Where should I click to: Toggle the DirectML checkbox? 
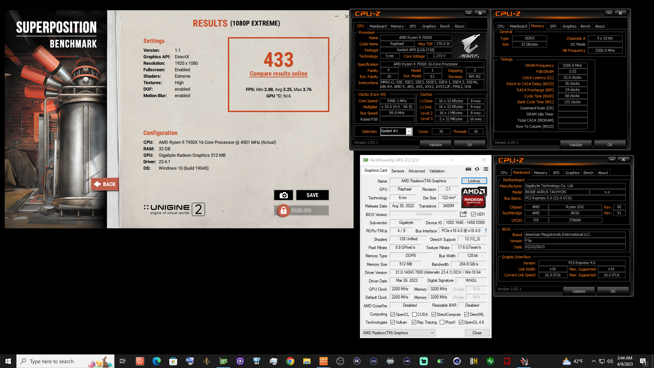point(466,314)
